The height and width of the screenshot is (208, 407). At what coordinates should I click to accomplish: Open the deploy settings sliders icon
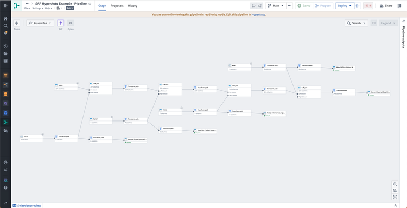(x=358, y=6)
